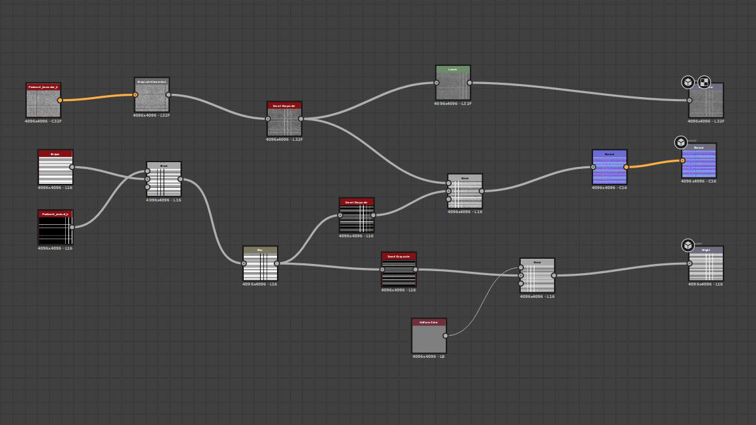Select the Blur node with olive header

point(260,264)
